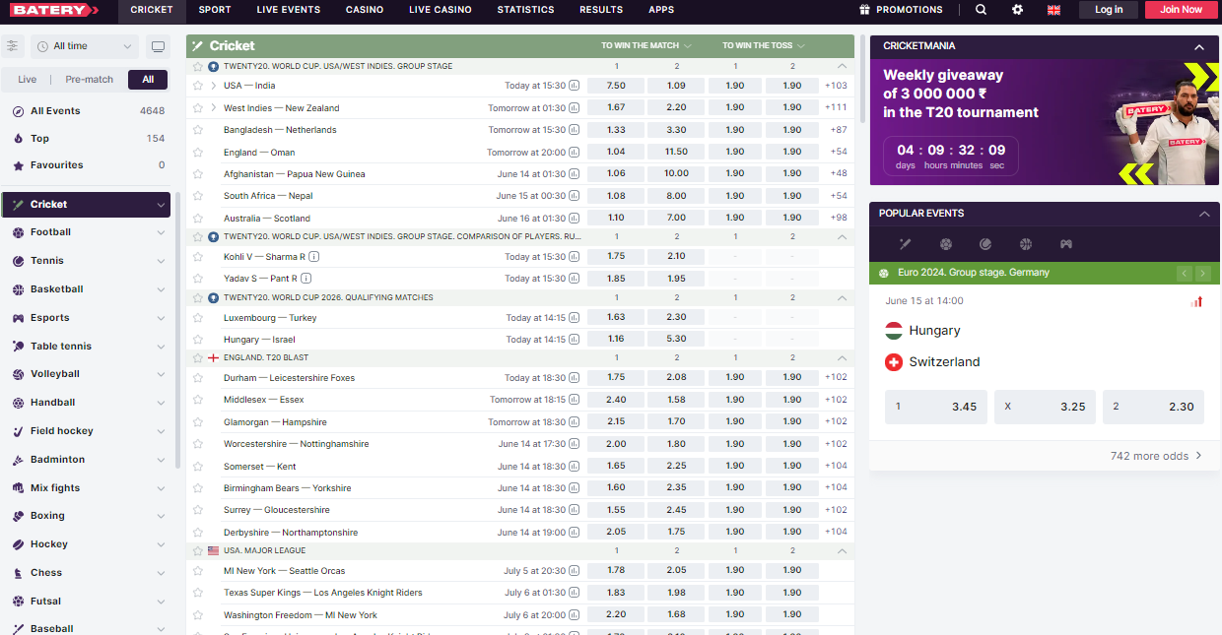Toggle favourite star for Middlesex — Essex

click(198, 400)
